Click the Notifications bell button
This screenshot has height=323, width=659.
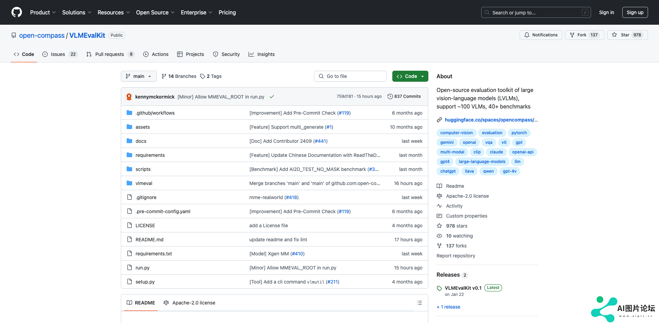click(541, 35)
